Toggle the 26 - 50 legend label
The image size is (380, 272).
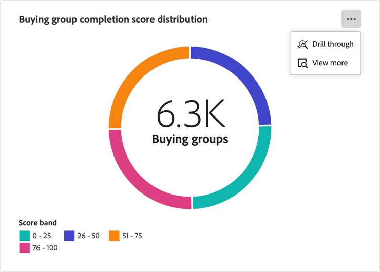point(89,236)
